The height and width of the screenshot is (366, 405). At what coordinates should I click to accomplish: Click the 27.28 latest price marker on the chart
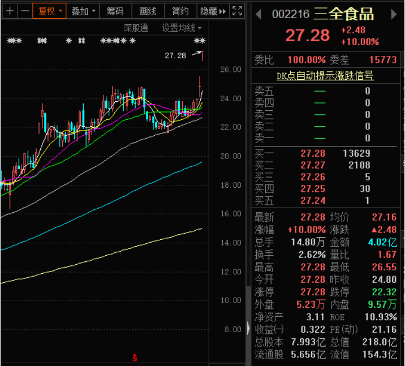(x=175, y=55)
